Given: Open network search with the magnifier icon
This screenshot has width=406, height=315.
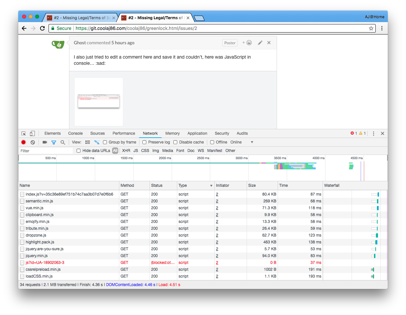Looking at the screenshot, I should [63, 142].
